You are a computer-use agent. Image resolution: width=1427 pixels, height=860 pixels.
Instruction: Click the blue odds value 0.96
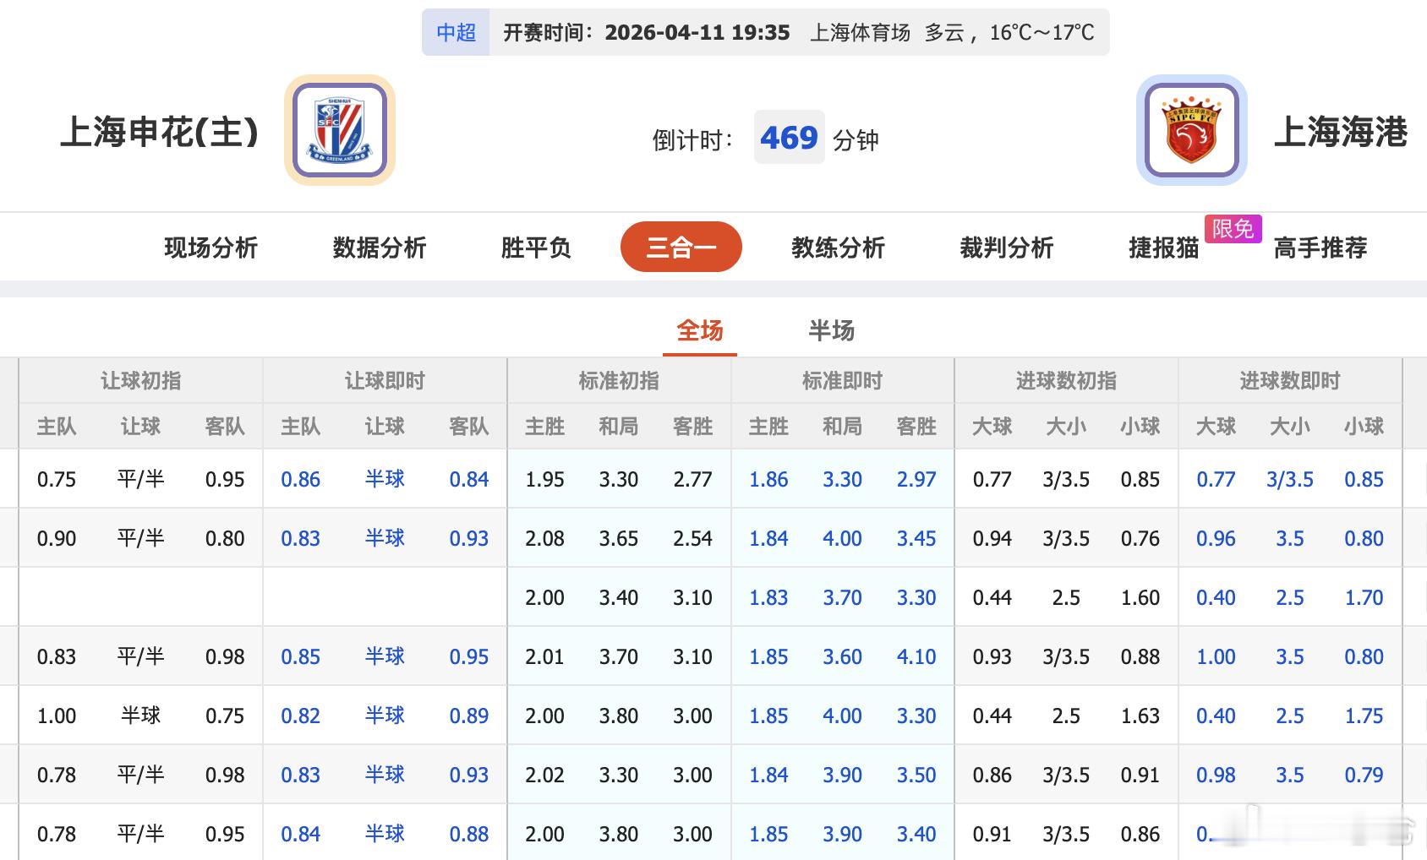[x=1216, y=538]
